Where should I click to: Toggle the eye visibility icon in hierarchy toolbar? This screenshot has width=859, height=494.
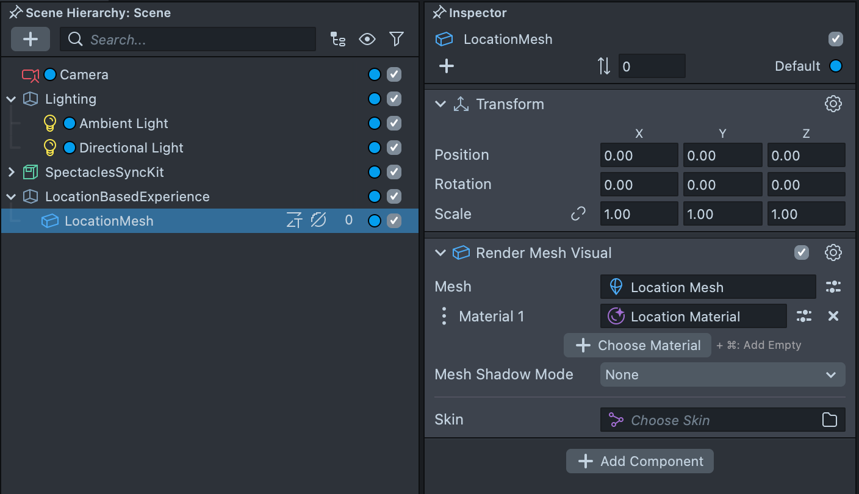[x=367, y=40]
